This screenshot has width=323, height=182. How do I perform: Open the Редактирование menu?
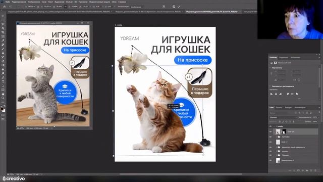(x=19, y=2)
